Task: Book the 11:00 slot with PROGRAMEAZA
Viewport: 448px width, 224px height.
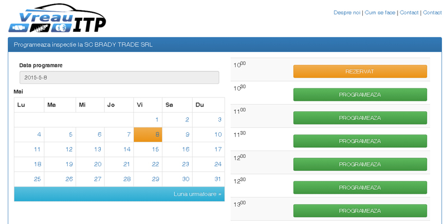Action: [360, 118]
